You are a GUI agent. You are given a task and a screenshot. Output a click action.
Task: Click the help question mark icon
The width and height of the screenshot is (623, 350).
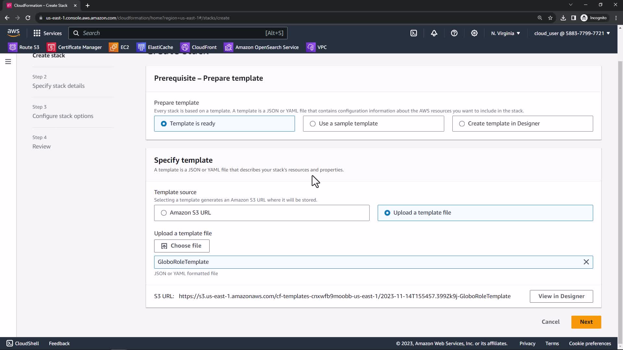[454, 33]
